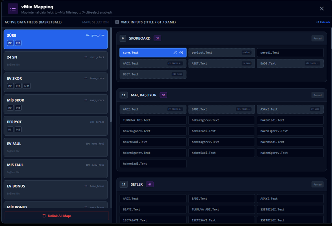The width and height of the screenshot is (332, 226).
Task: Click the stacked server icon beside VMIX INPUTS
Action: (x=117, y=22)
